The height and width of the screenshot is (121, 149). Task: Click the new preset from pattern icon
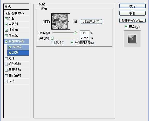[x=75, y=22]
